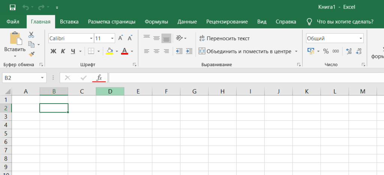Open the Файл menu
The image size is (384, 175).
pyautogui.click(x=13, y=22)
